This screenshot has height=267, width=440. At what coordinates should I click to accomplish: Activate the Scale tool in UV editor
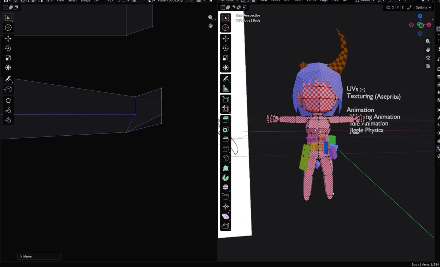click(8, 58)
